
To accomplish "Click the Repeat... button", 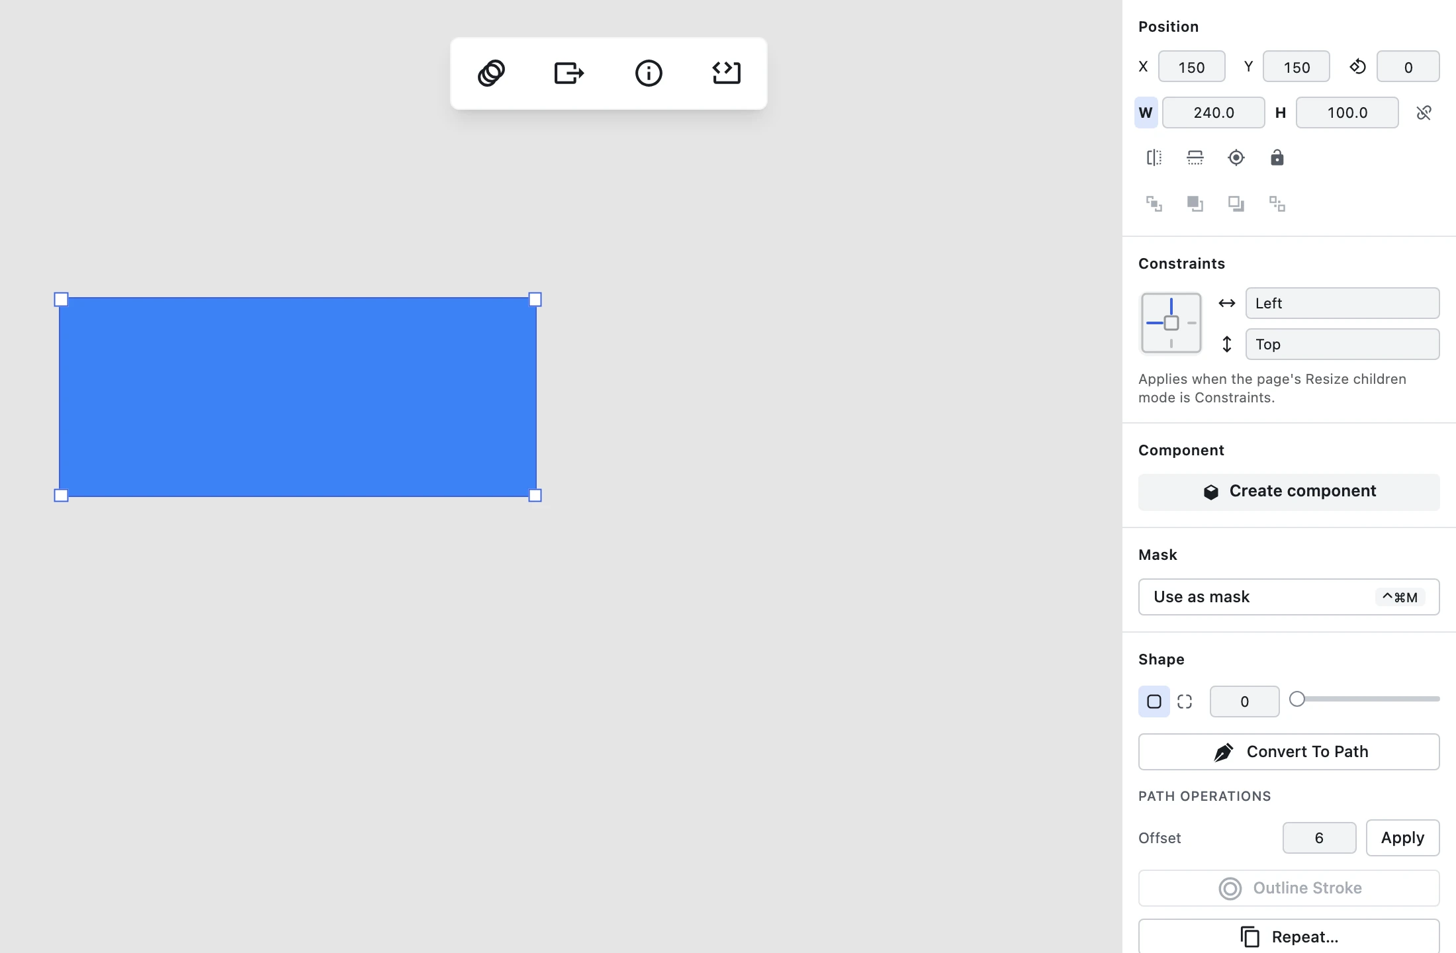I will pos(1289,936).
